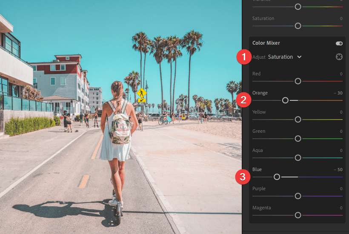The width and height of the screenshot is (349, 234).
Task: Click the beach photo preview
Action: click(x=120, y=117)
